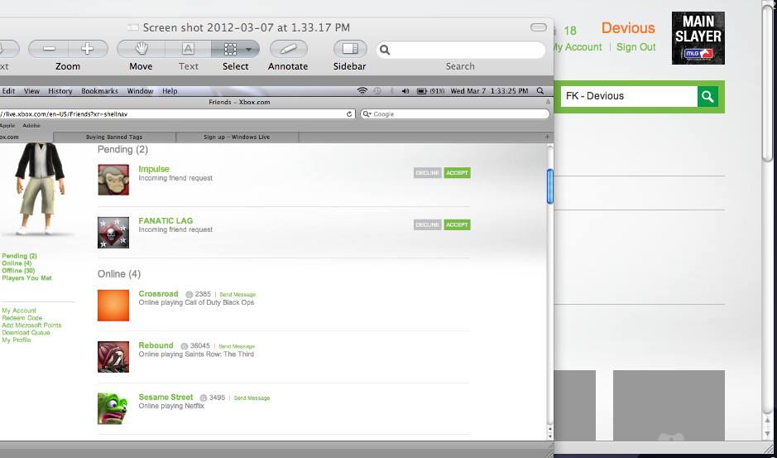The width and height of the screenshot is (777, 458).
Task: Click the volume speaker icon
Action: [x=405, y=91]
